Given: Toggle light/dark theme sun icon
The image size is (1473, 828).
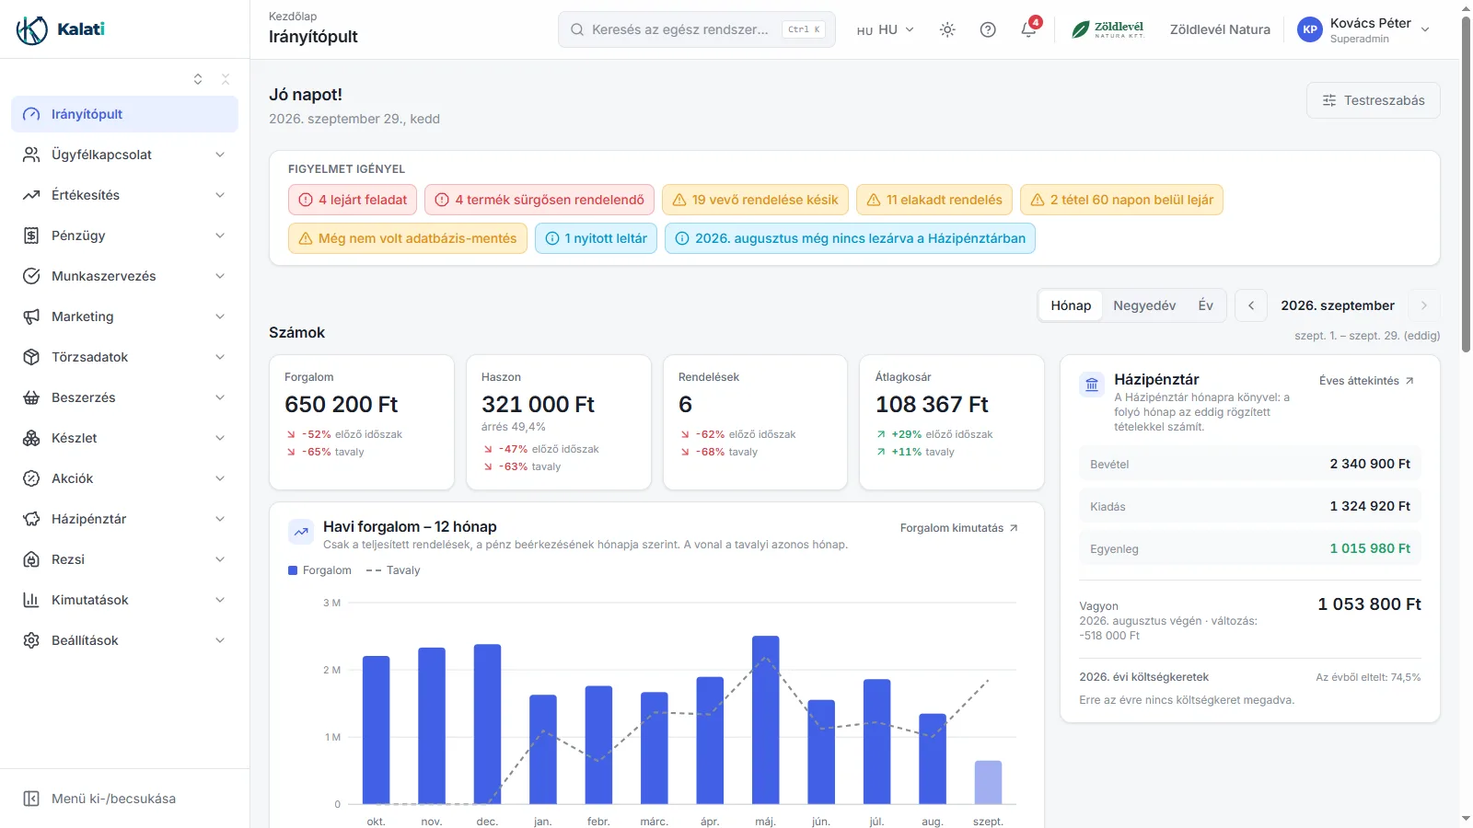Looking at the screenshot, I should (947, 29).
